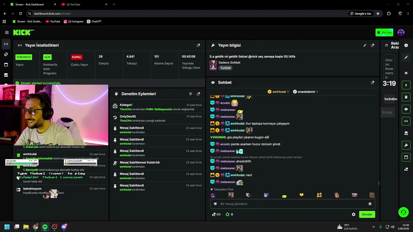413x232 pixels.
Task: Click the green support headset button
Action: (x=403, y=212)
